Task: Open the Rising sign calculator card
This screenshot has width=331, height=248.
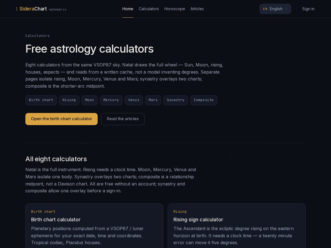Action: [x=237, y=226]
